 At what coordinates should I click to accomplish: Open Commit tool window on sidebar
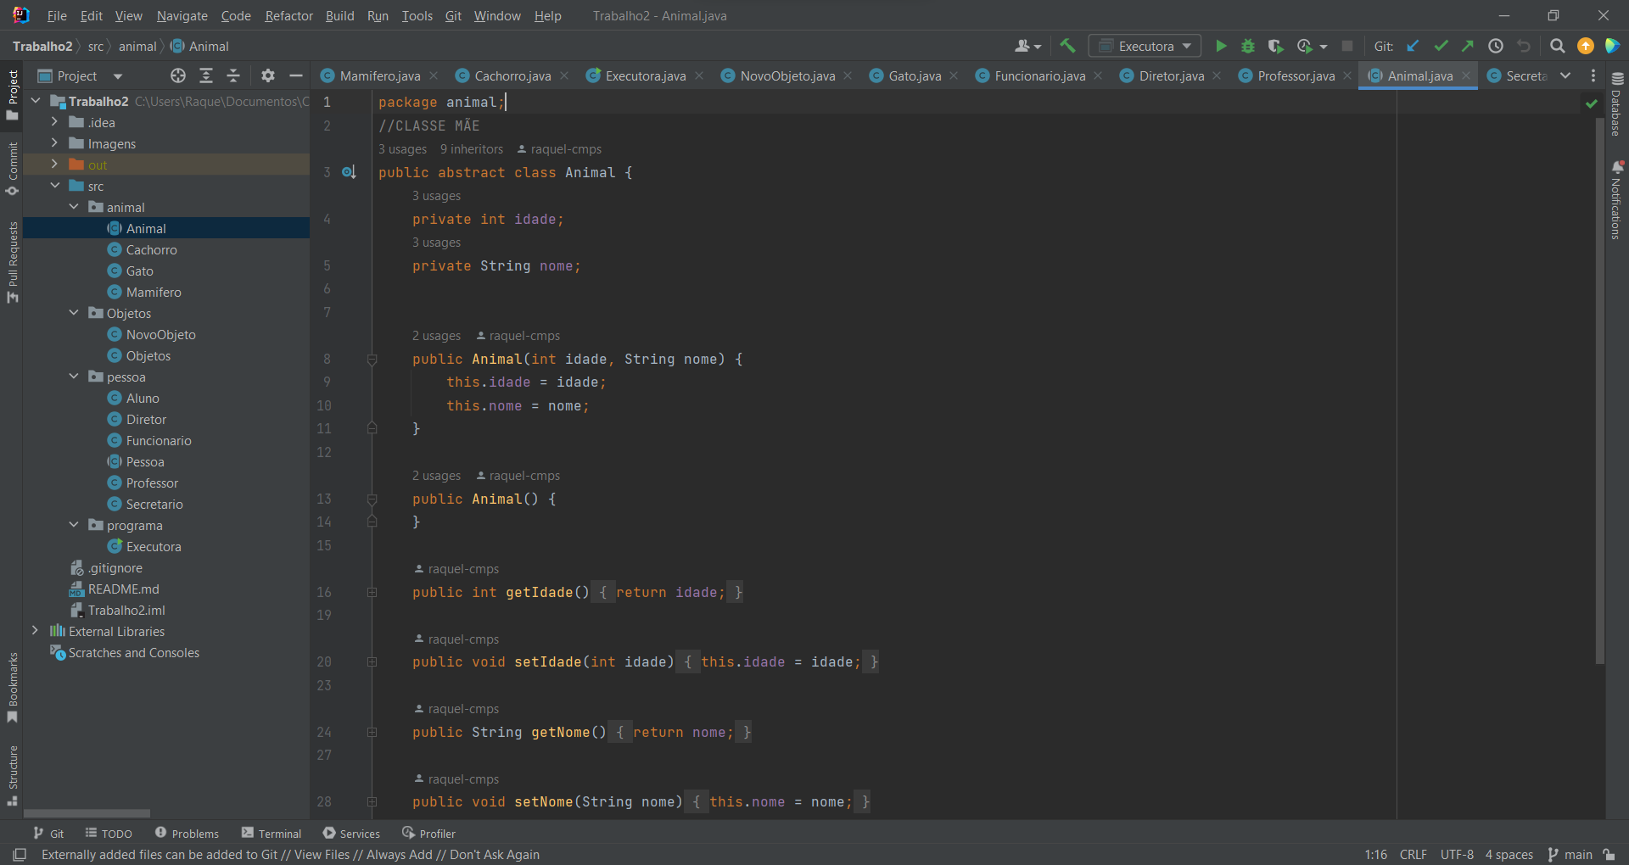12,168
